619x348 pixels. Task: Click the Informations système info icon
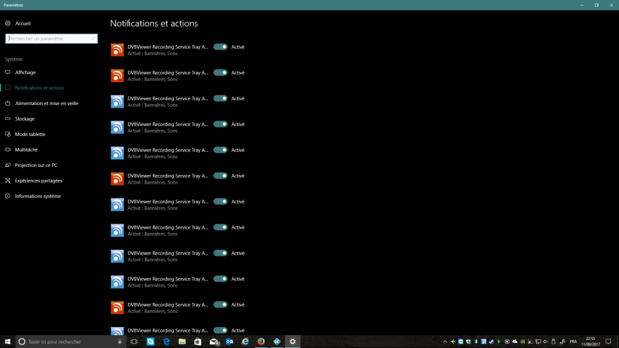7,196
